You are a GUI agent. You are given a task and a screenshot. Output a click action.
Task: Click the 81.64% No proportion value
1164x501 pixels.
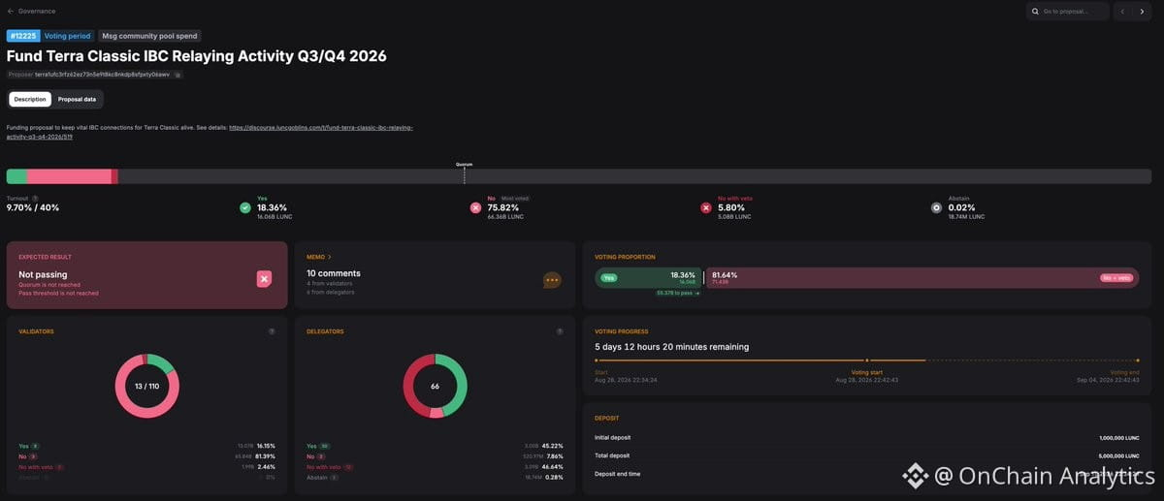725,274
